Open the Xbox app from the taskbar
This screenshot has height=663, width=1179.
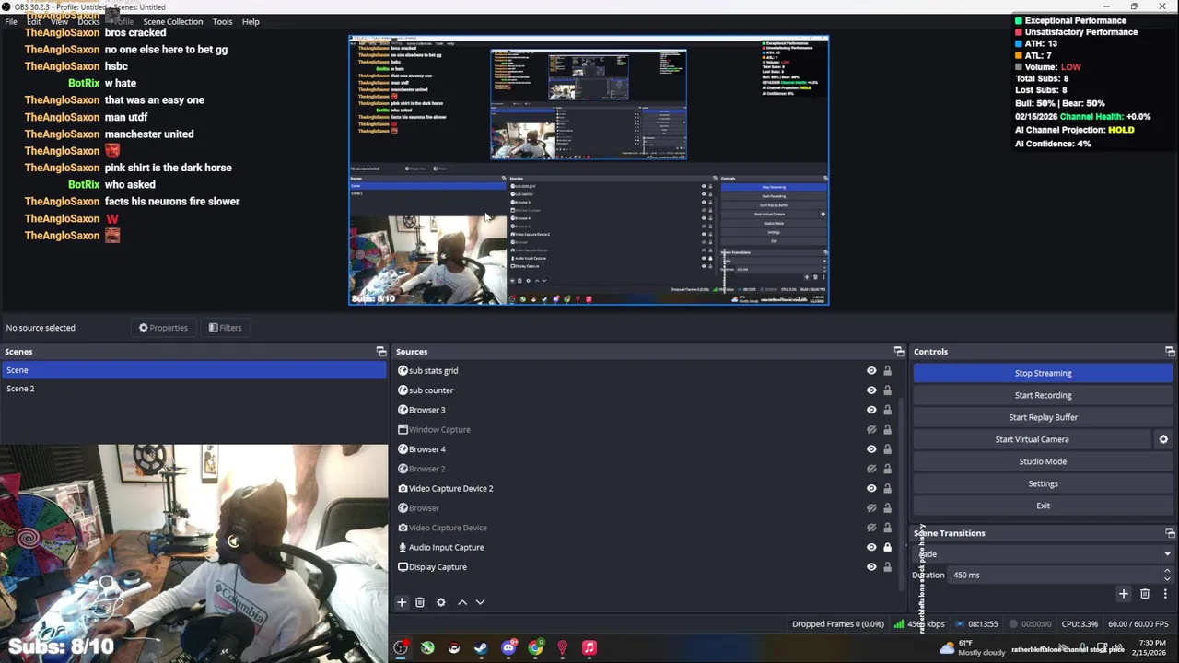pyautogui.click(x=427, y=648)
